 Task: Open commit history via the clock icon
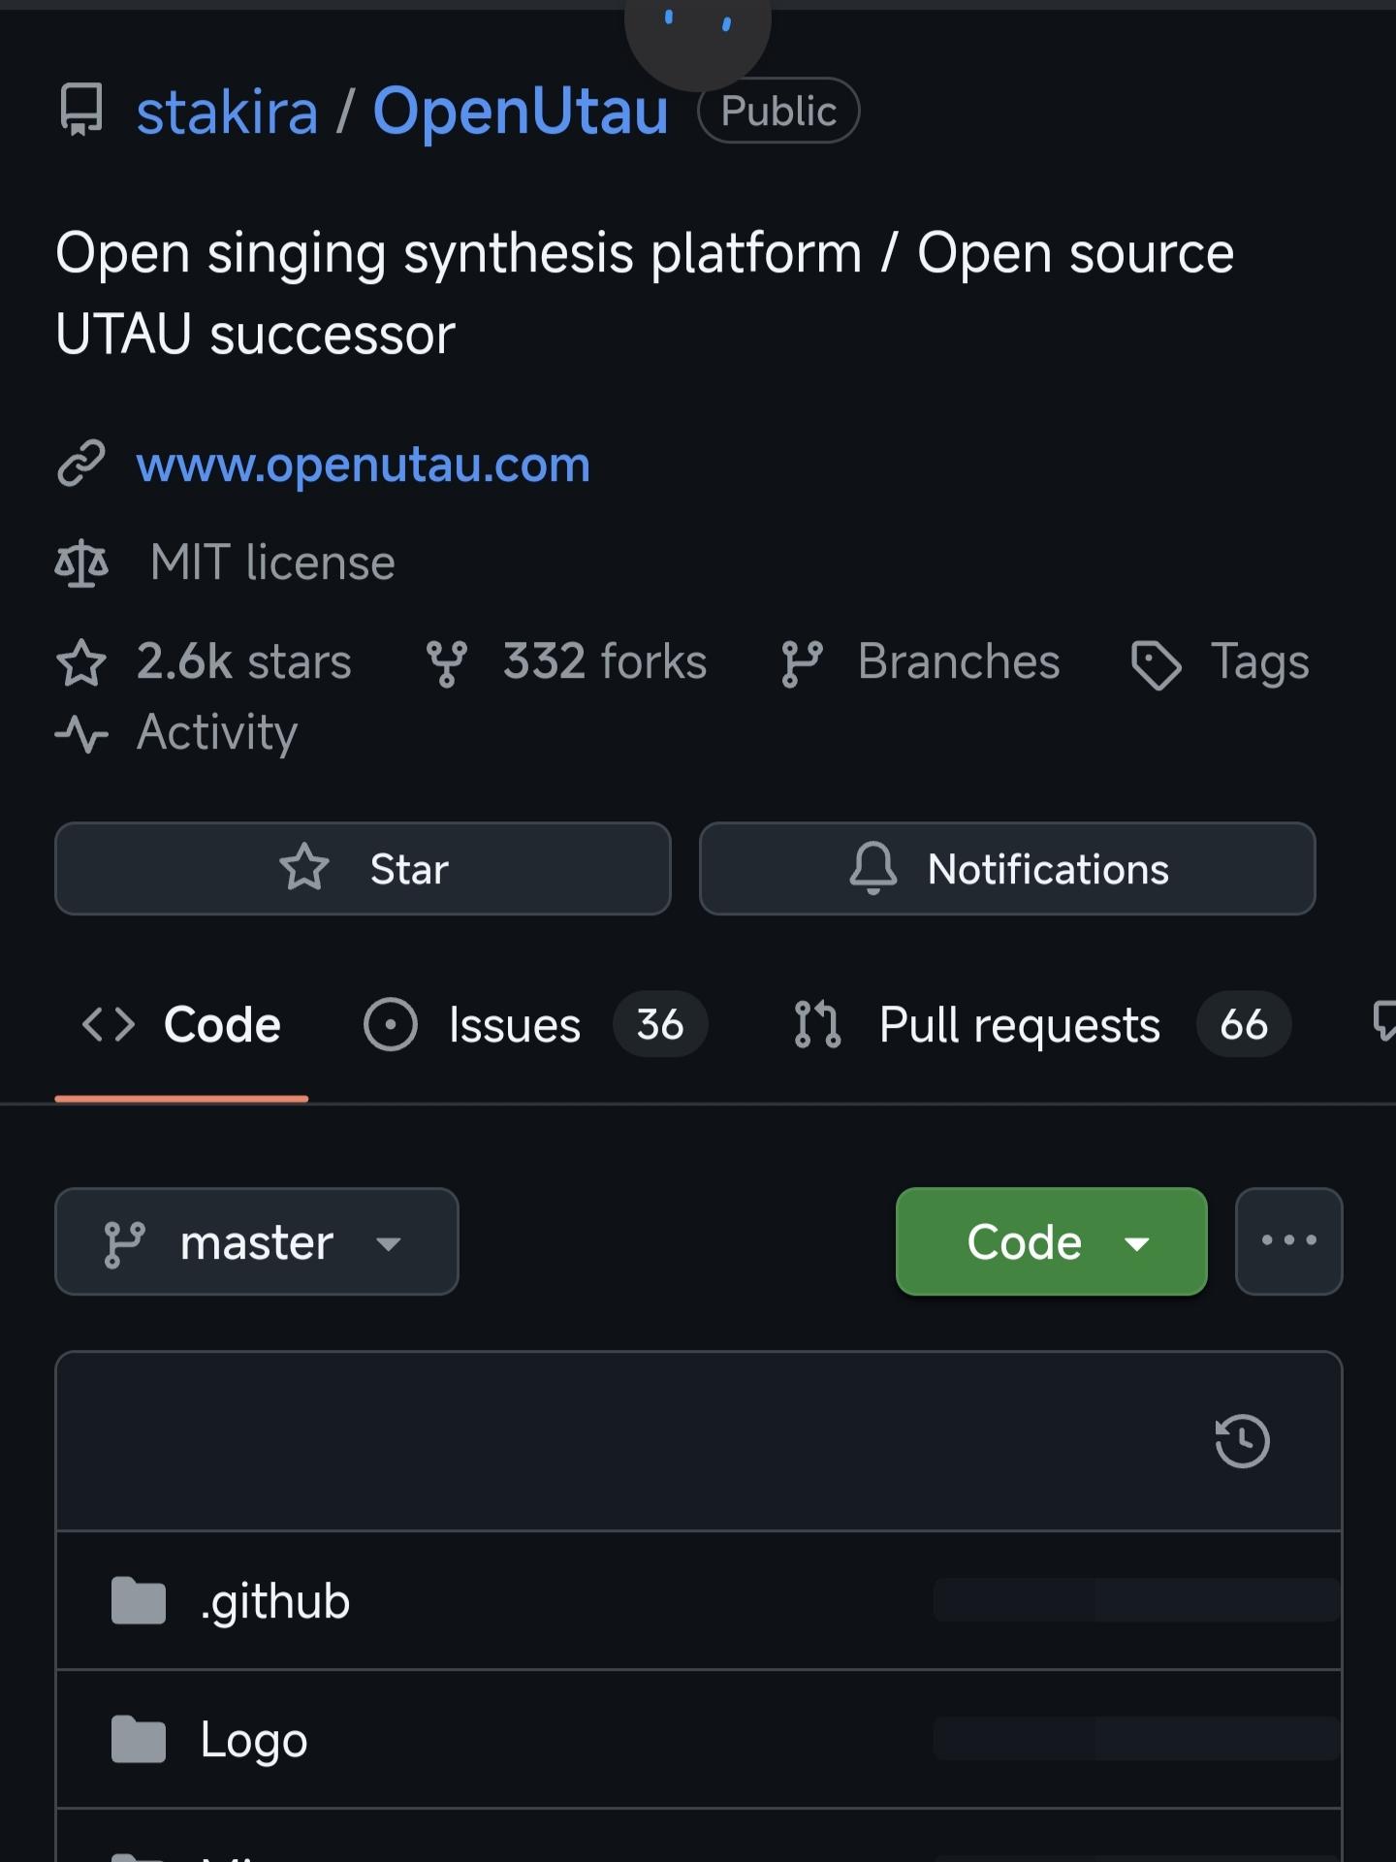pos(1242,1442)
